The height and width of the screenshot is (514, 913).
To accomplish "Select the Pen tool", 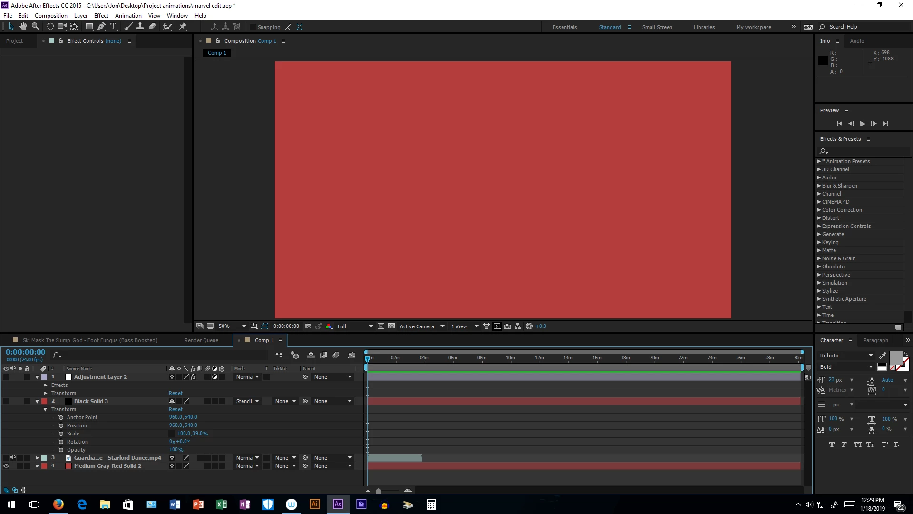I will point(101,27).
